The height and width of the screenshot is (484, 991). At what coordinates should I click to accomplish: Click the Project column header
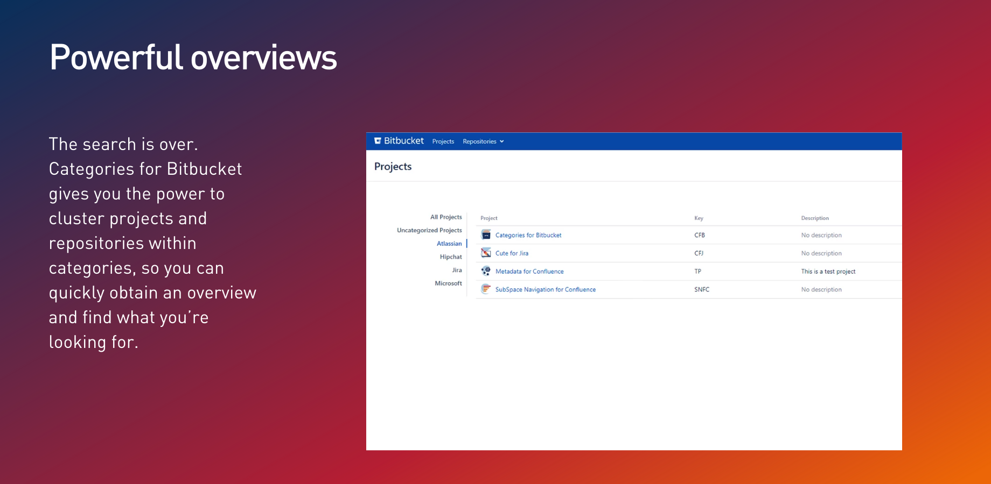coord(488,218)
